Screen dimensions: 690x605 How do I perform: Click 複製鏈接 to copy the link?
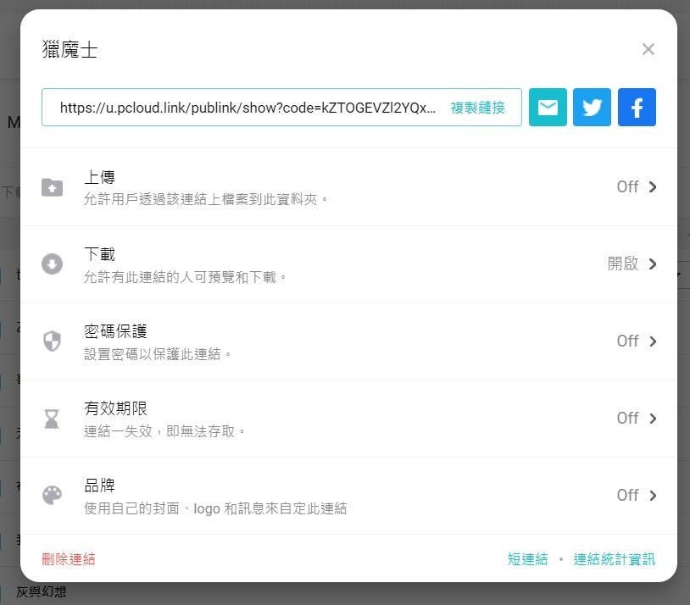coord(477,108)
